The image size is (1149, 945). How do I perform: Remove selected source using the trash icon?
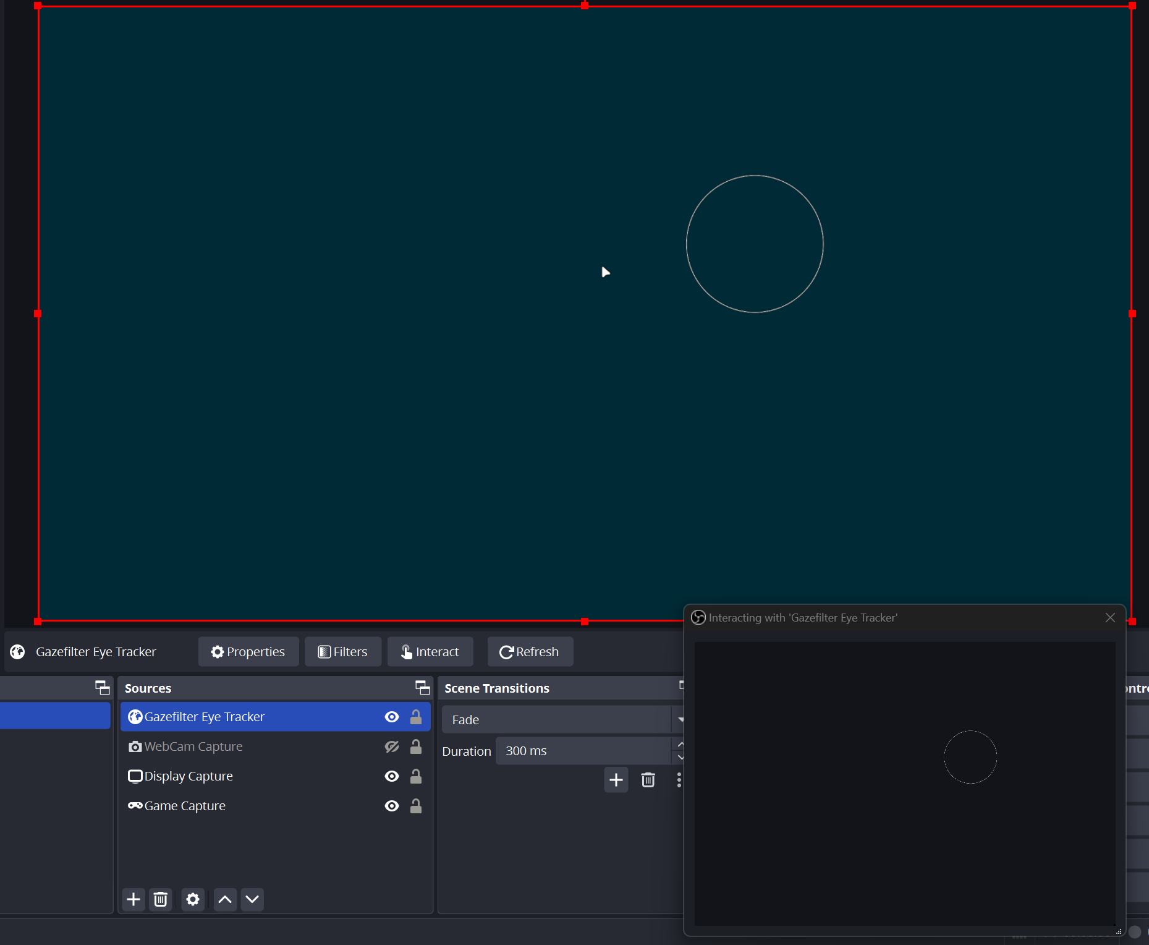tap(161, 899)
